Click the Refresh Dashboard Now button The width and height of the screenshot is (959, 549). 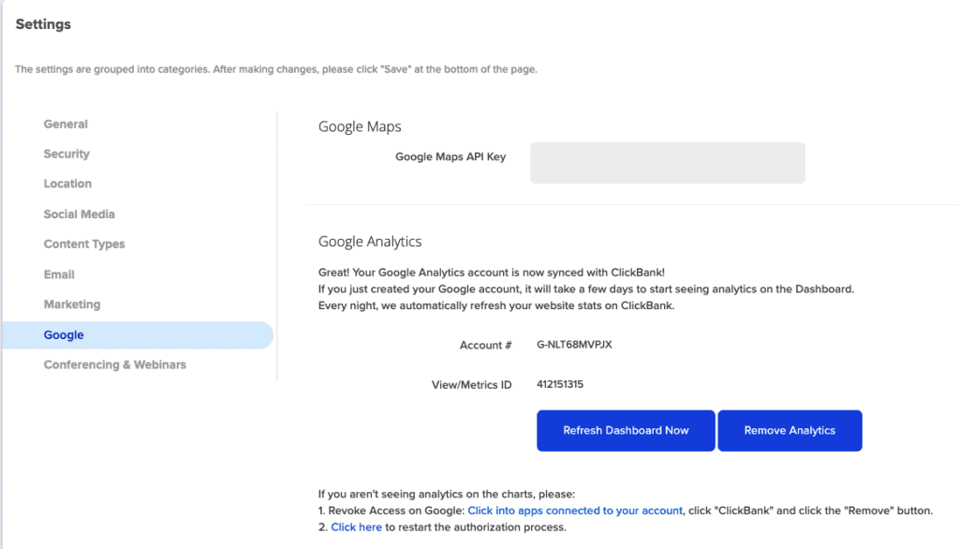(626, 431)
